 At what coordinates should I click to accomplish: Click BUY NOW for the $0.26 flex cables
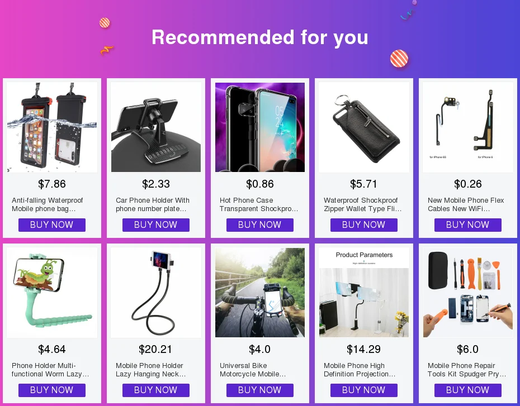click(468, 225)
